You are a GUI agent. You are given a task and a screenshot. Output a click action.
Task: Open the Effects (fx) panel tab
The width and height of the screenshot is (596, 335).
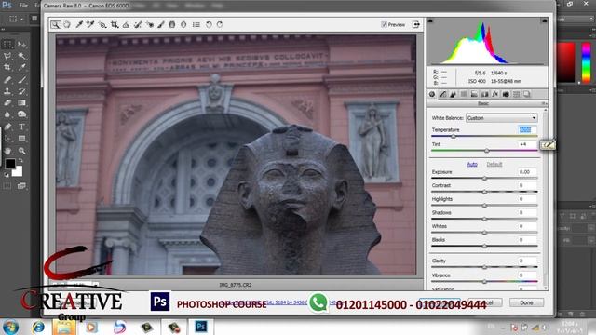point(494,94)
